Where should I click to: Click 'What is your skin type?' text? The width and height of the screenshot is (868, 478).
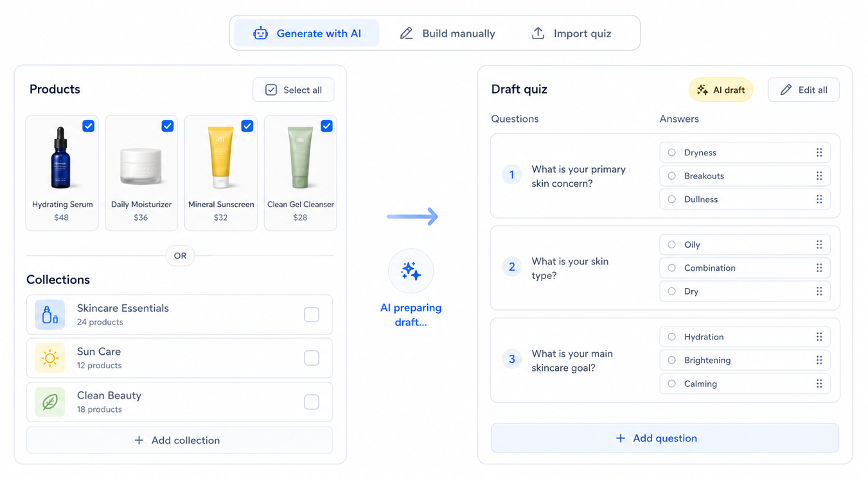coord(570,268)
